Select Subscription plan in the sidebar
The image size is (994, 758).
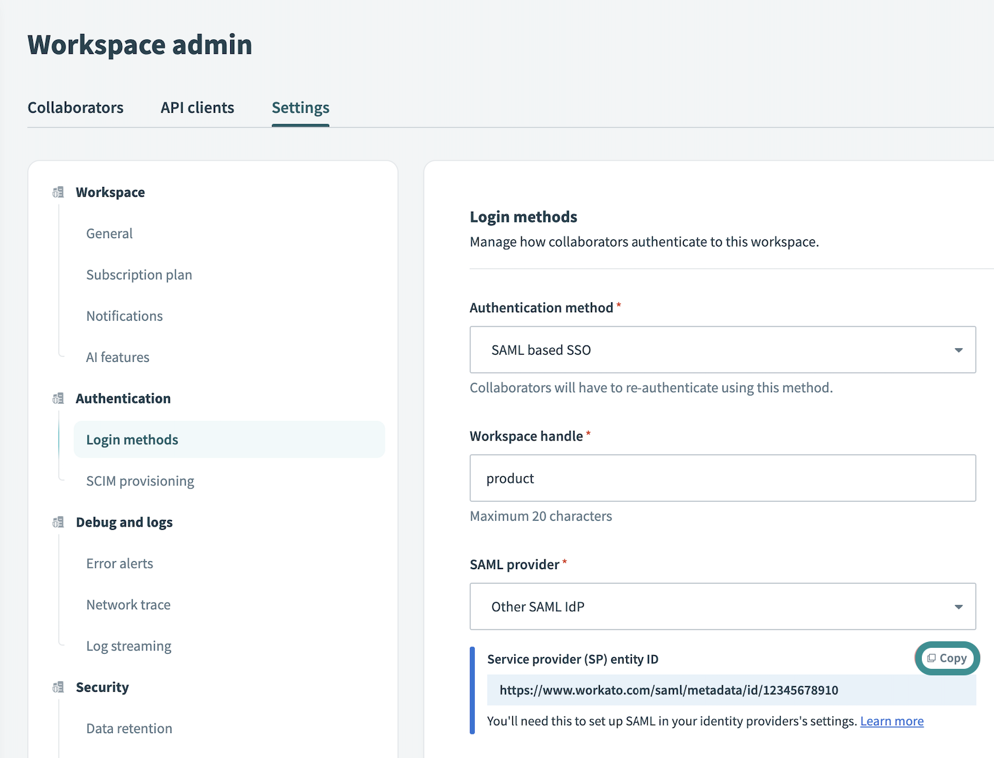[139, 275]
